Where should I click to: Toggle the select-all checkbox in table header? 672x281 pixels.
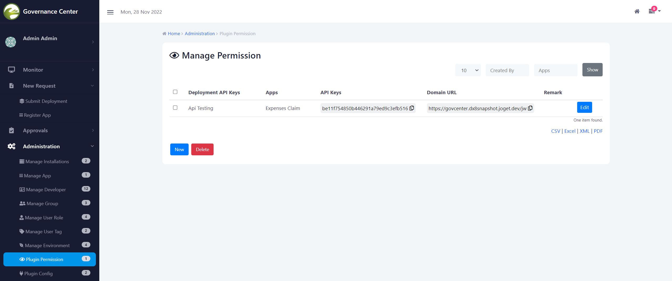175,92
